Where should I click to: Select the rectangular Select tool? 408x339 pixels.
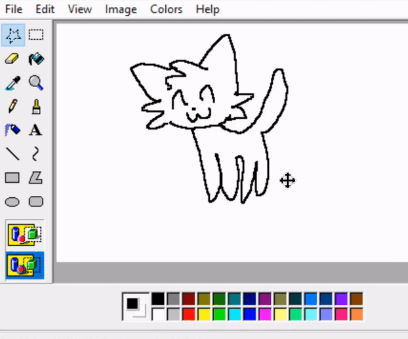tap(36, 35)
